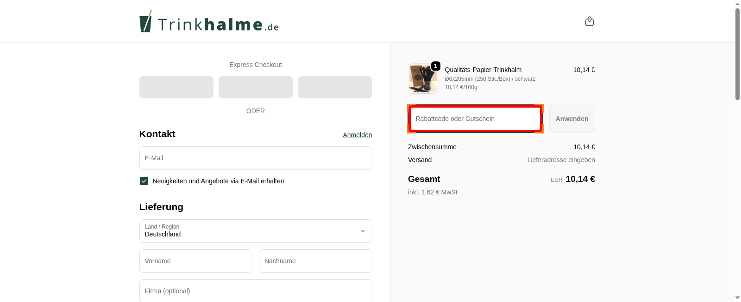This screenshot has height=302, width=741.
Task: Click the Ø6x205mm variant description text
Action: point(490,79)
